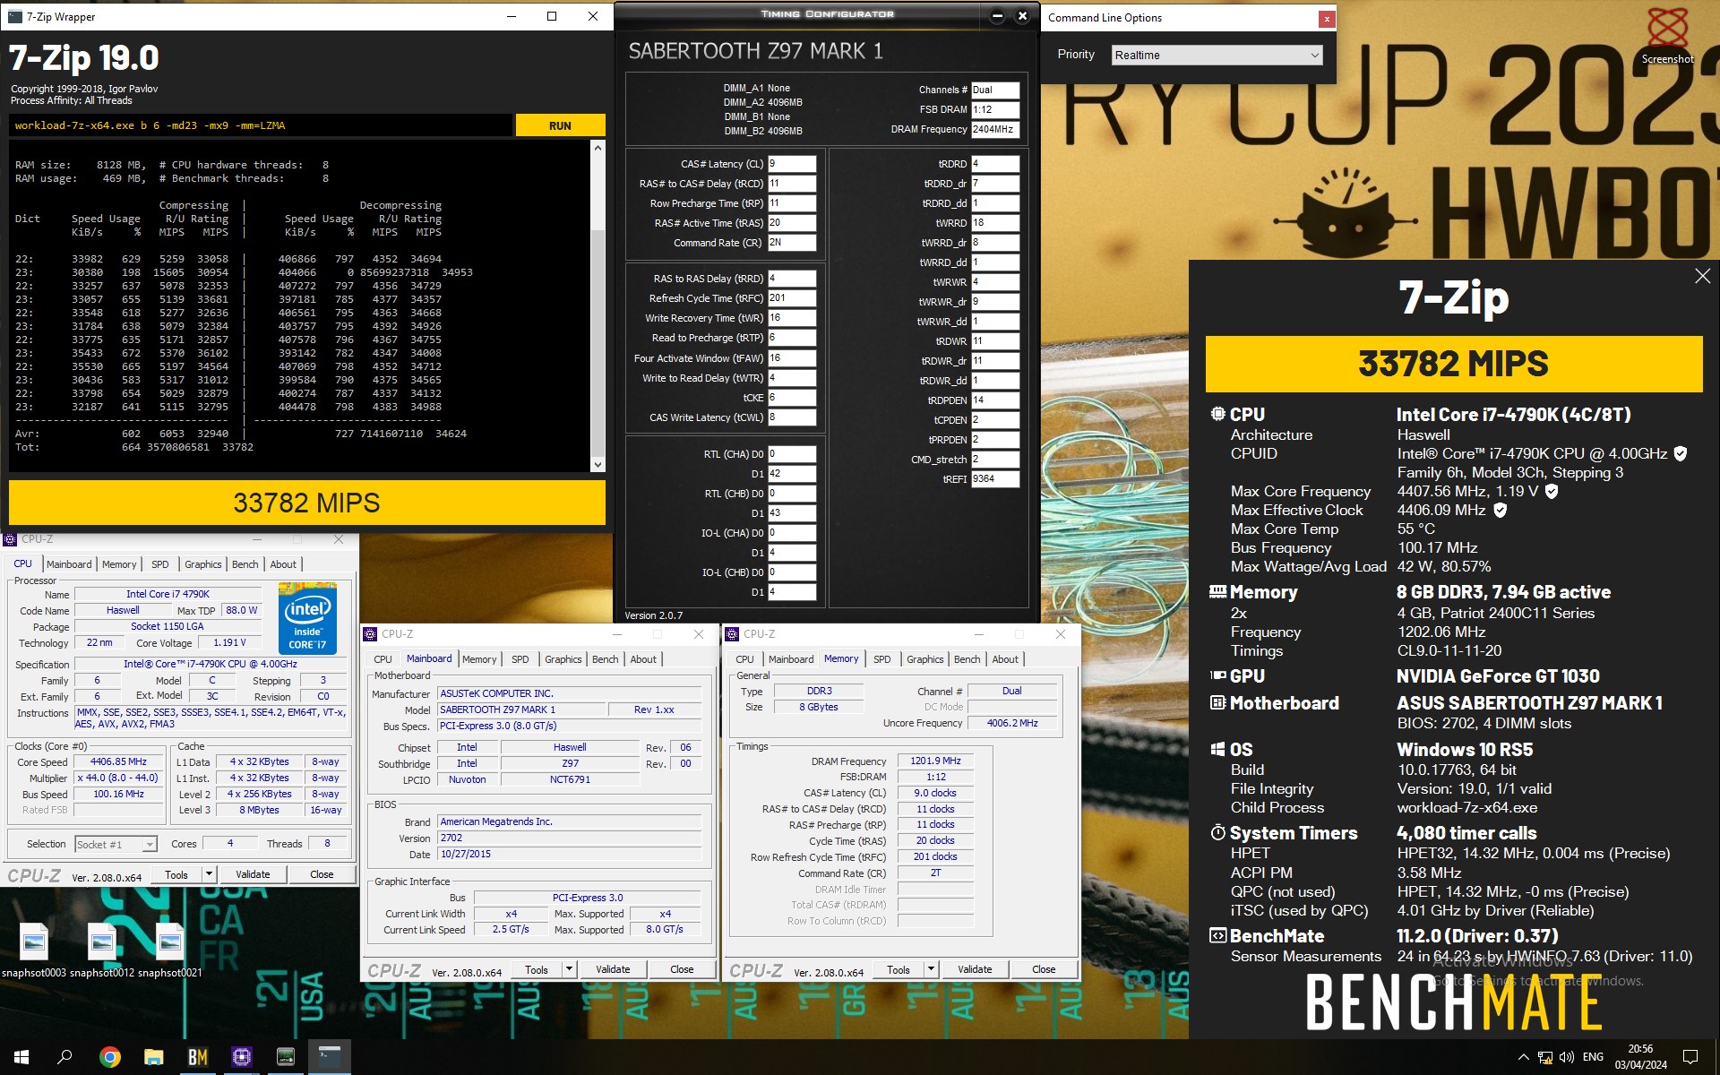Open Tools dropdown arrow in middle CPU-Z window

point(569,969)
